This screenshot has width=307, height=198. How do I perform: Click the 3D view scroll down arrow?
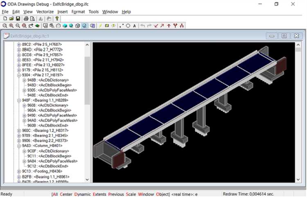click(x=298, y=180)
